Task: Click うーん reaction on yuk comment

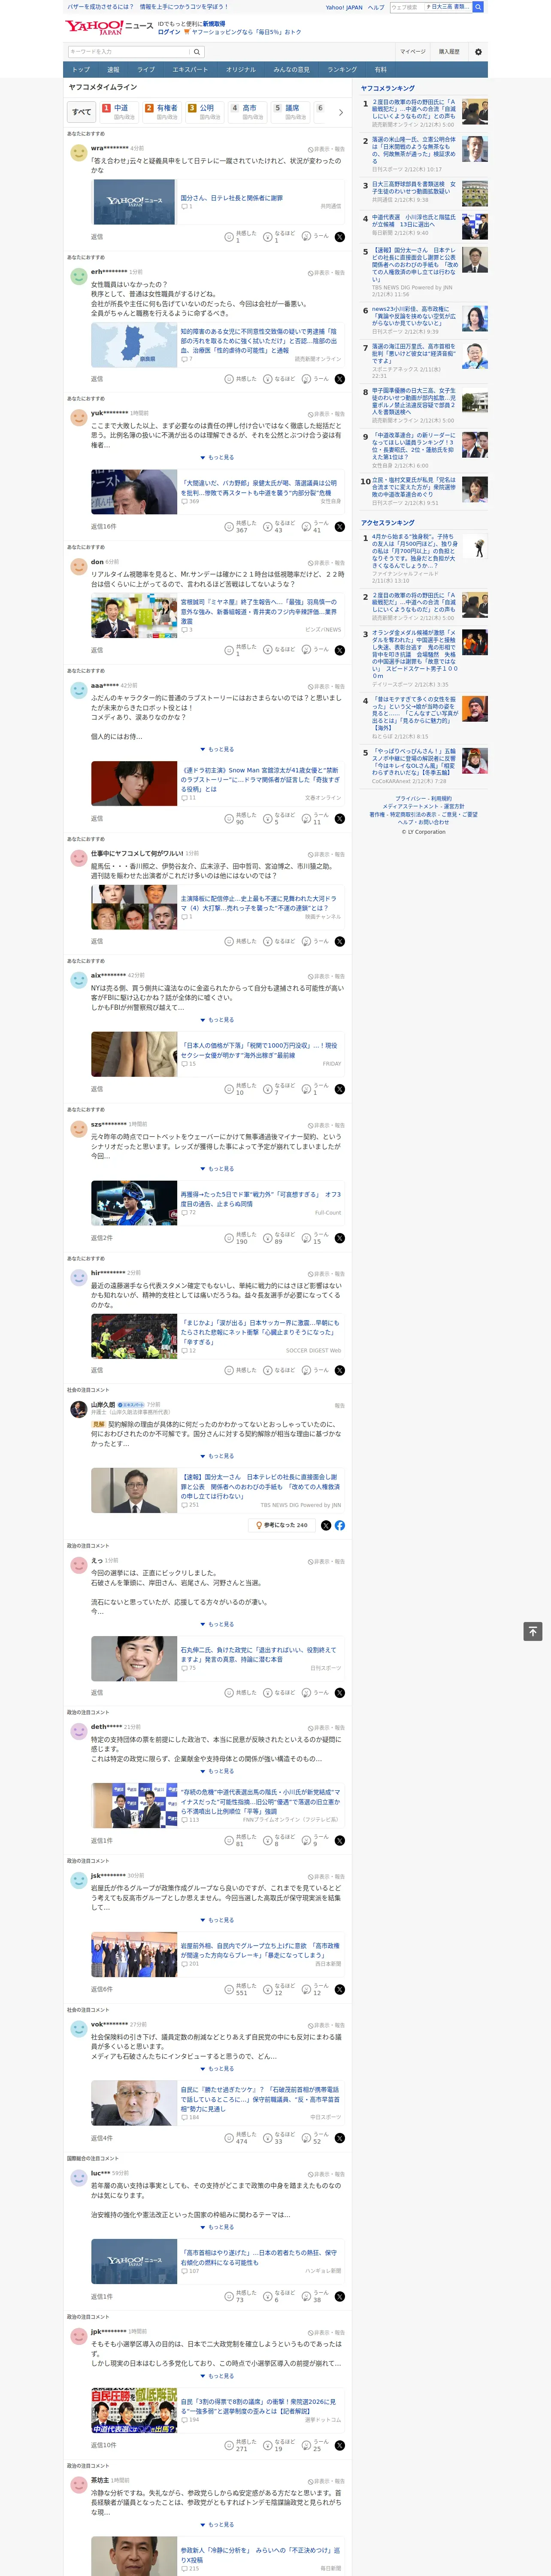Action: [x=316, y=526]
